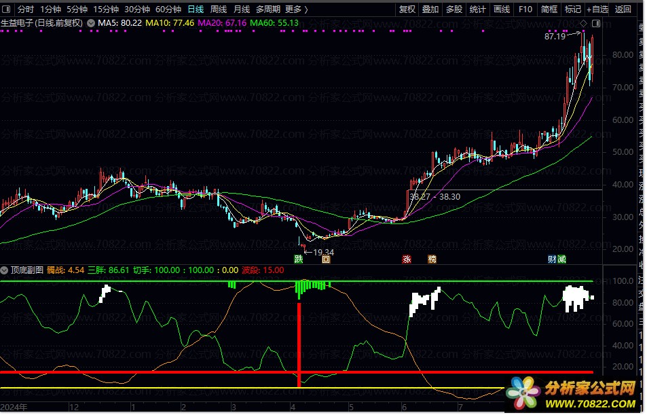Image resolution: width=647 pixels, height=415 pixels.
Task: Switch to 60分钟 period
Action: 168,9
